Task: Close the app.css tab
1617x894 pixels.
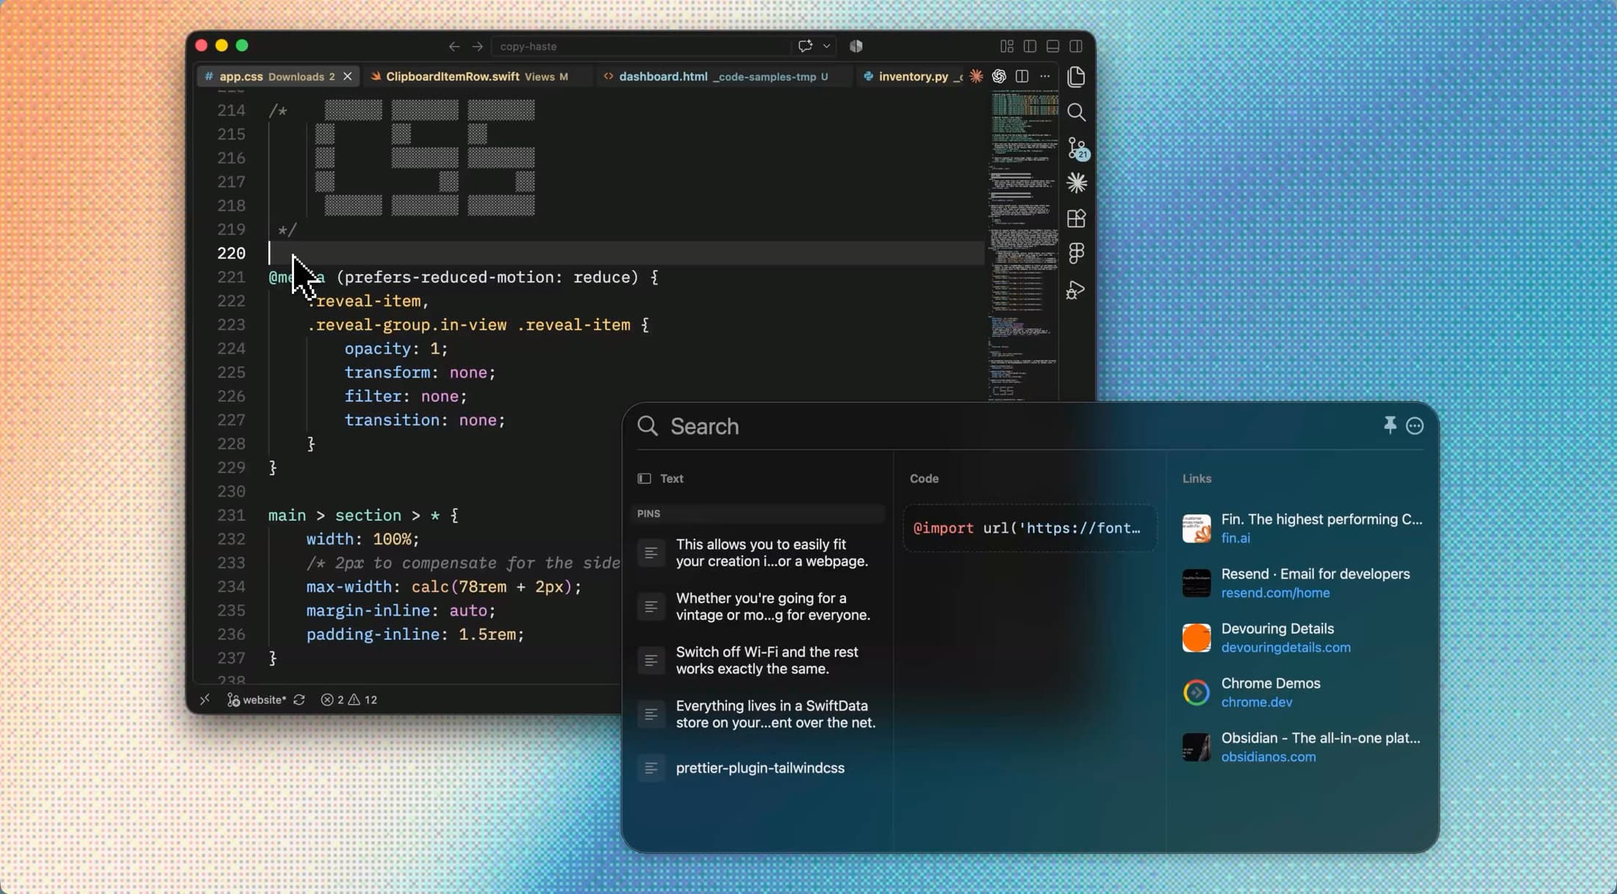Action: tap(348, 76)
